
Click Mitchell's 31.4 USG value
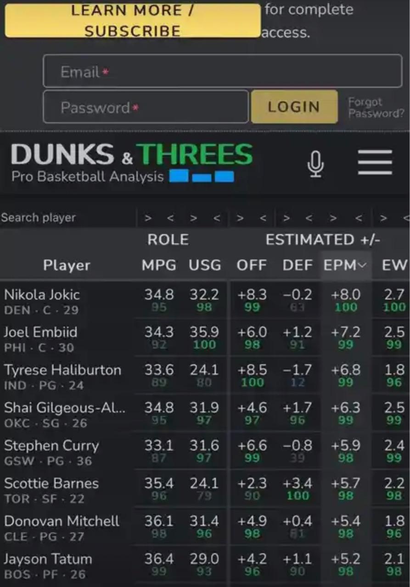click(204, 521)
